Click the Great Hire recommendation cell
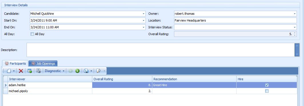Image resolution: width=304 pixels, height=106 pixels. (x=194, y=85)
